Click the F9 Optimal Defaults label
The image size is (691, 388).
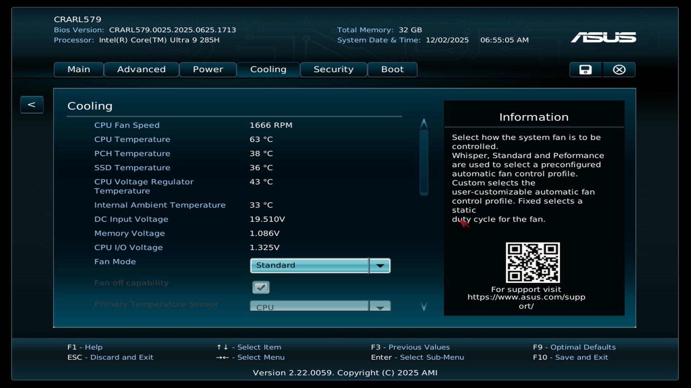click(x=574, y=347)
